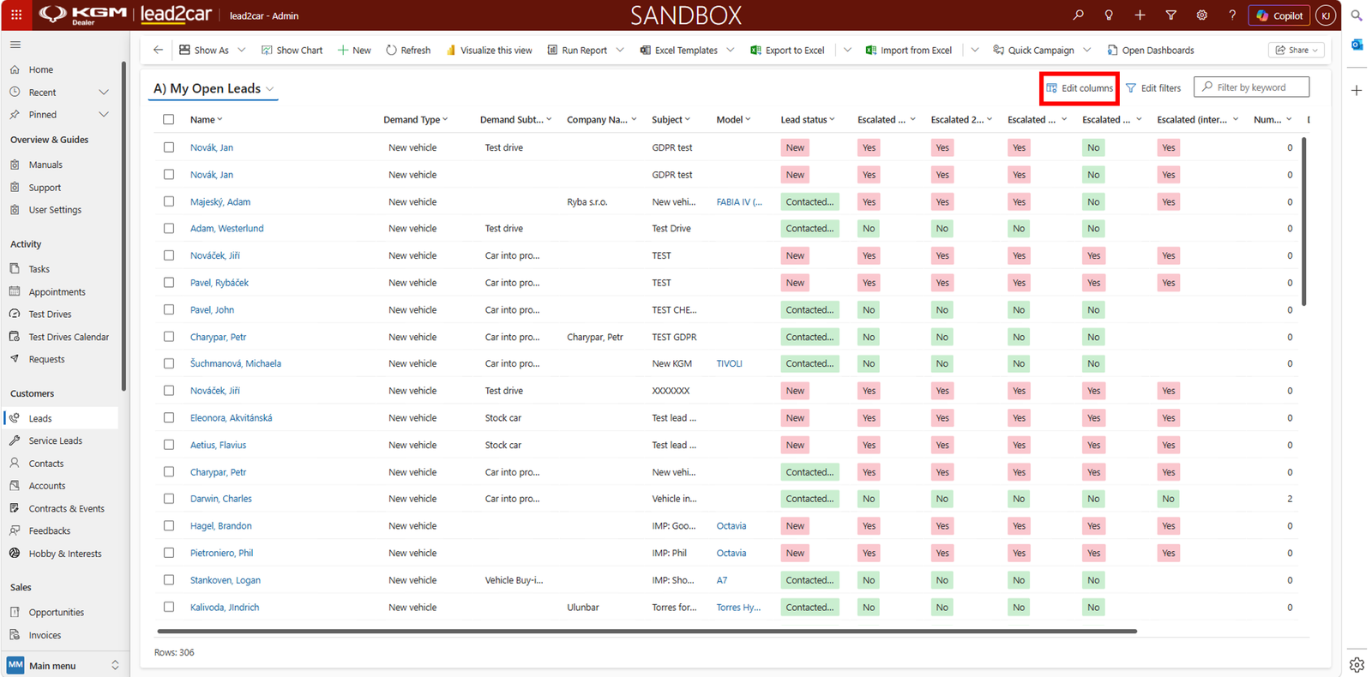The image size is (1372, 677).
Task: Open the settings gear in top bar
Action: 1201,15
